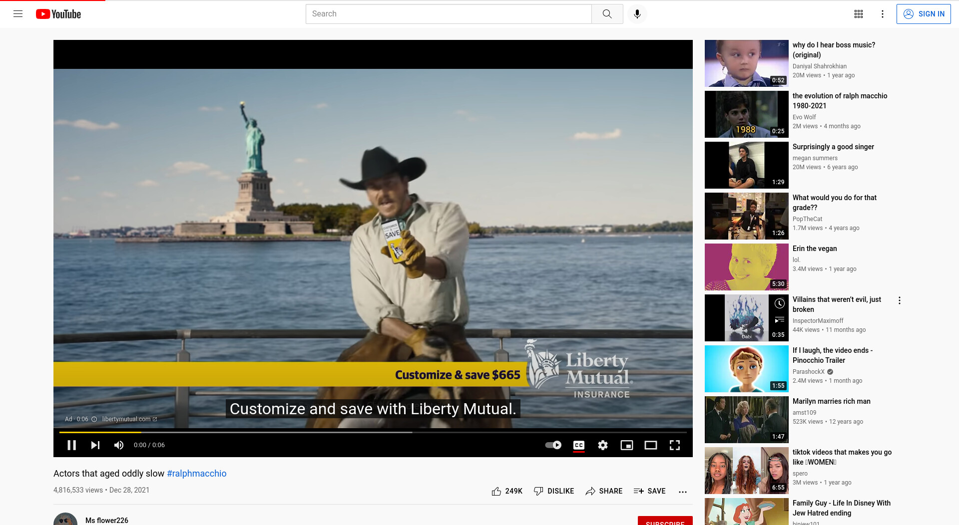Sign in to YouTube
Screen dimensions: 959x525
pos(924,14)
